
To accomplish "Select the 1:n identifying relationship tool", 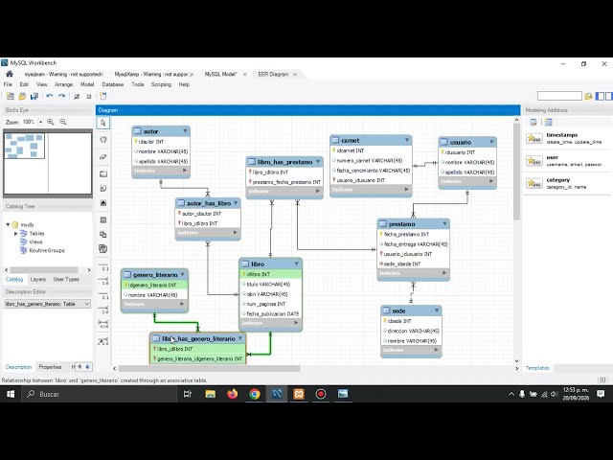I will pos(103,310).
